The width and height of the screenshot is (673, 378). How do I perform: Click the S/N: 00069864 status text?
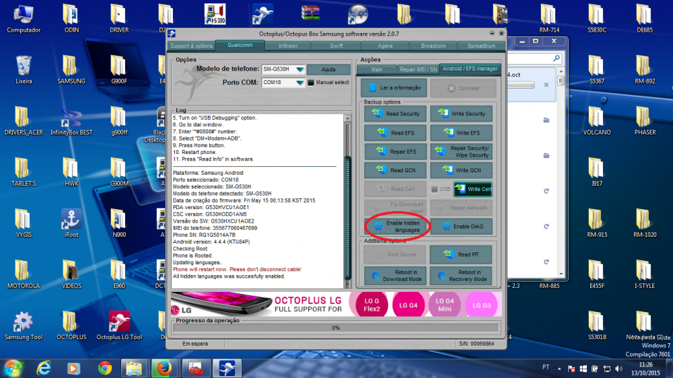pyautogui.click(x=476, y=344)
